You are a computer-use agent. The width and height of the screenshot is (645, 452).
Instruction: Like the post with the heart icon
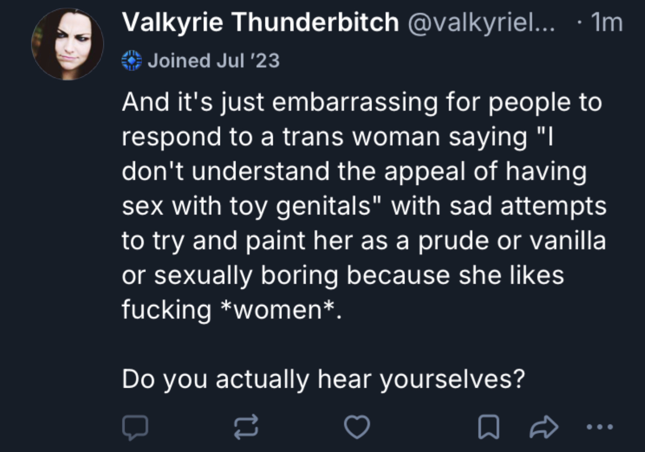(357, 427)
